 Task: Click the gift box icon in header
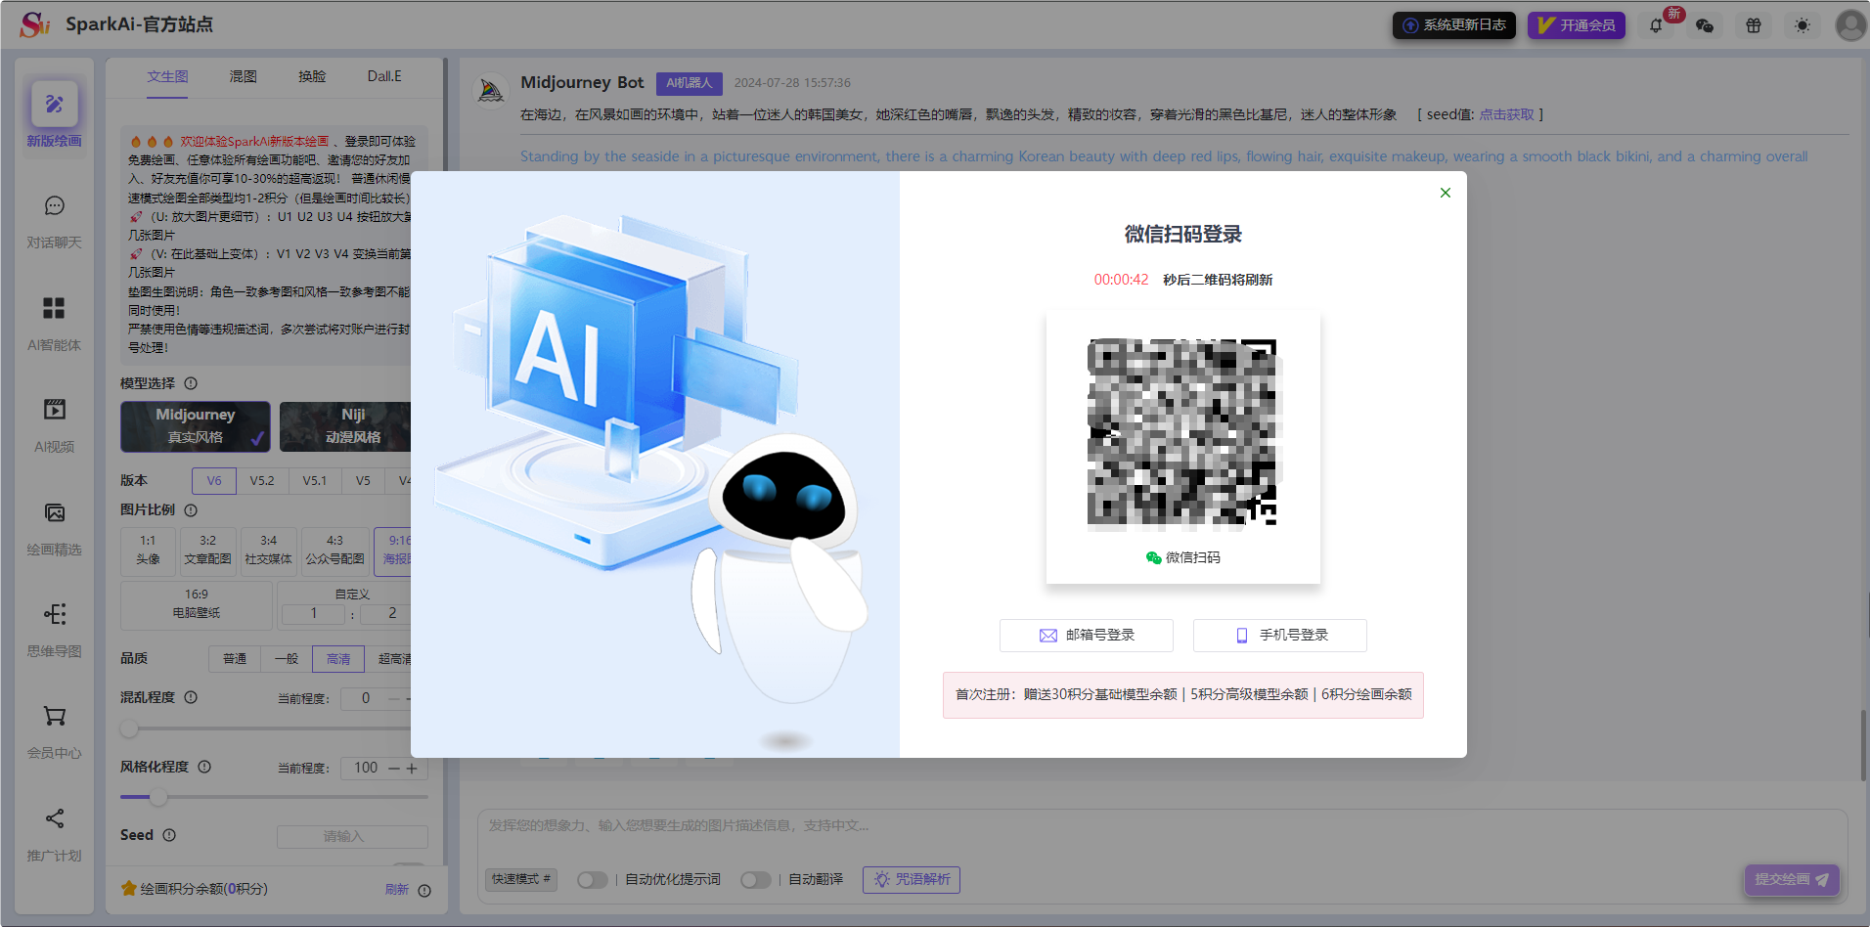1754,25
